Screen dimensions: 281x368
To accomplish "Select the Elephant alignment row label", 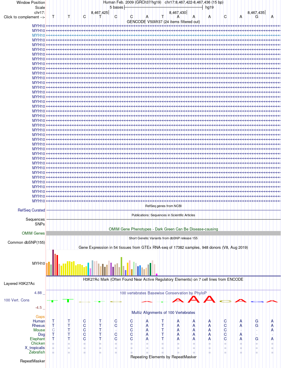I will 37,339.
